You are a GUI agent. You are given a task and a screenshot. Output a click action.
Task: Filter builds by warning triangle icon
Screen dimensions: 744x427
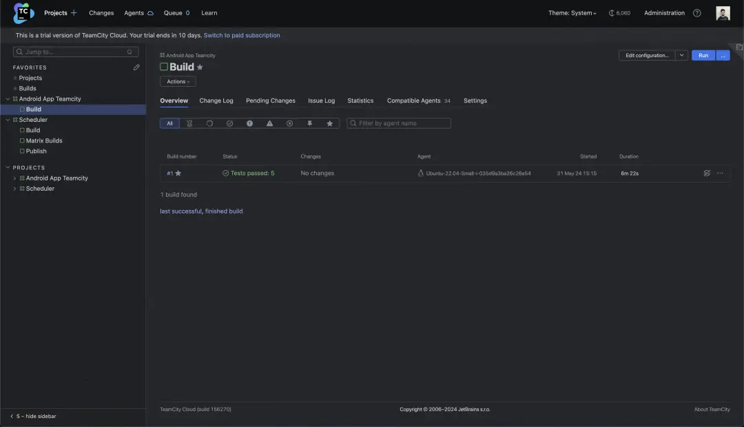[269, 123]
